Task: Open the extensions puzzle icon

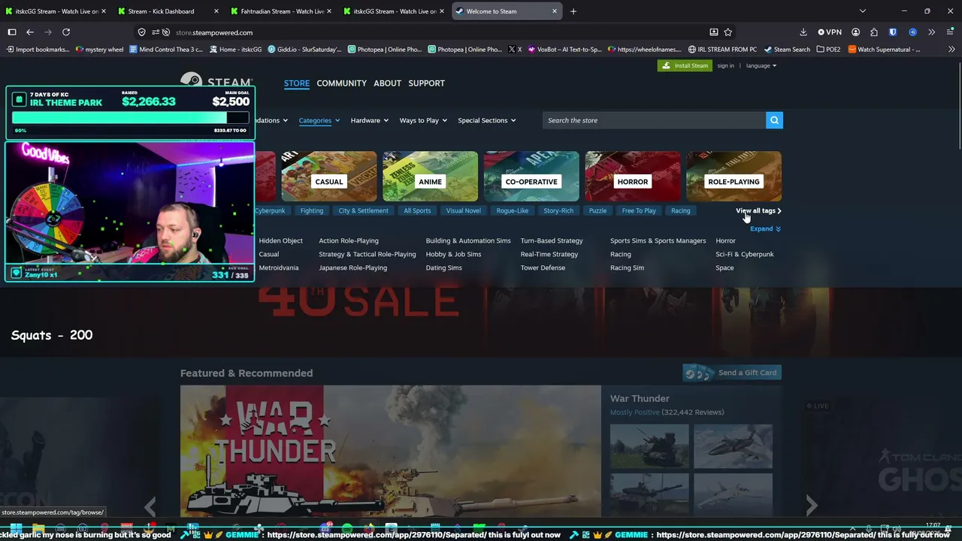Action: click(x=874, y=32)
